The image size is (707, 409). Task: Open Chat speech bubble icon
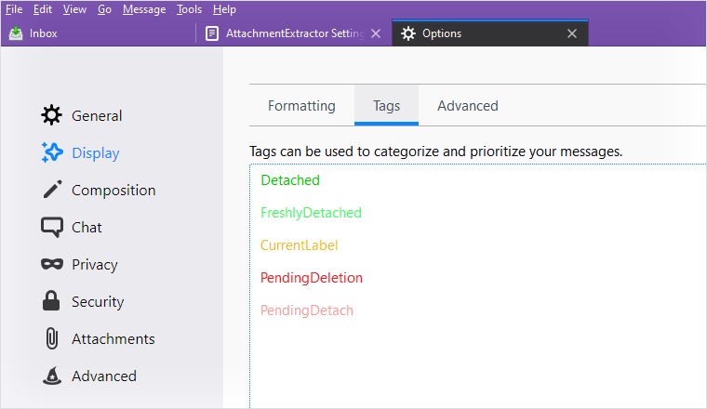pos(52,227)
